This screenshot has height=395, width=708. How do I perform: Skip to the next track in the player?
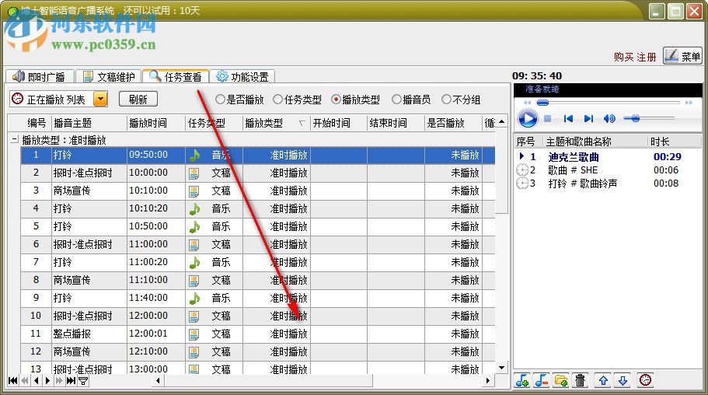click(x=588, y=119)
